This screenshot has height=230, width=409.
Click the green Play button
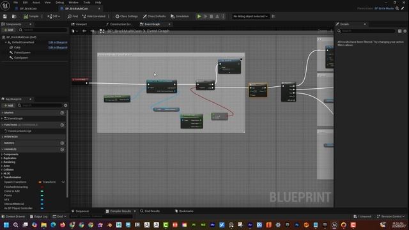(x=199, y=17)
